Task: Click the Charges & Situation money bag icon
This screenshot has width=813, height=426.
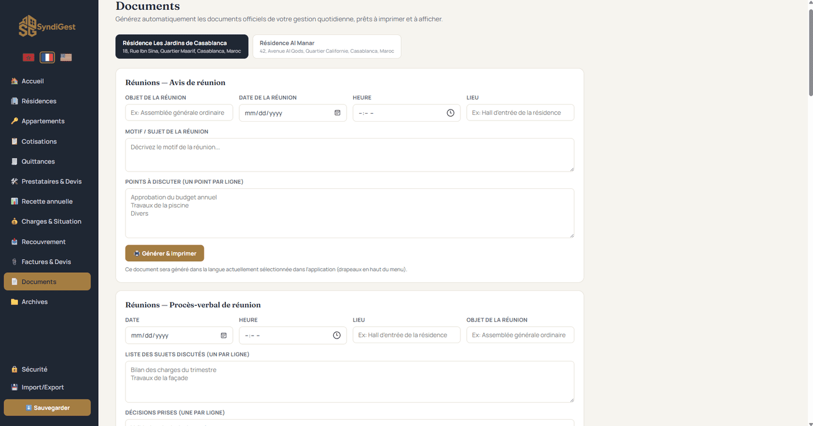Action: click(x=15, y=221)
